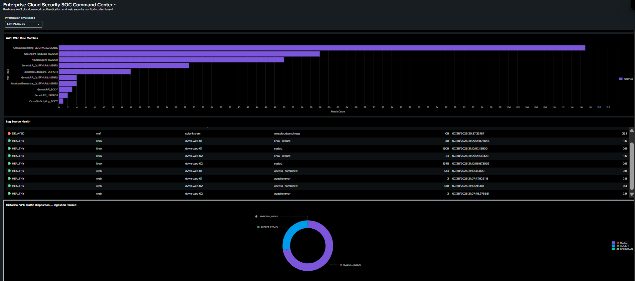635x281 pixels.
Task: Click the DELAYED status text
Action: (18, 133)
